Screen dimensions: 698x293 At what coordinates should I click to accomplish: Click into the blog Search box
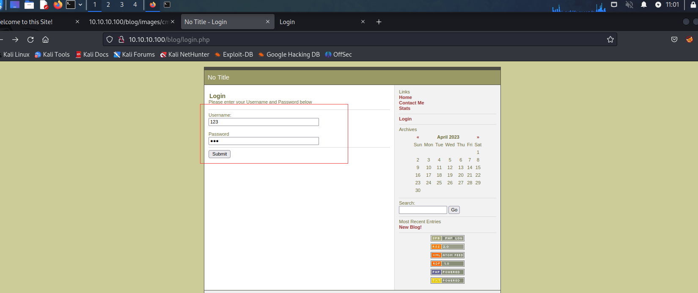[423, 210]
